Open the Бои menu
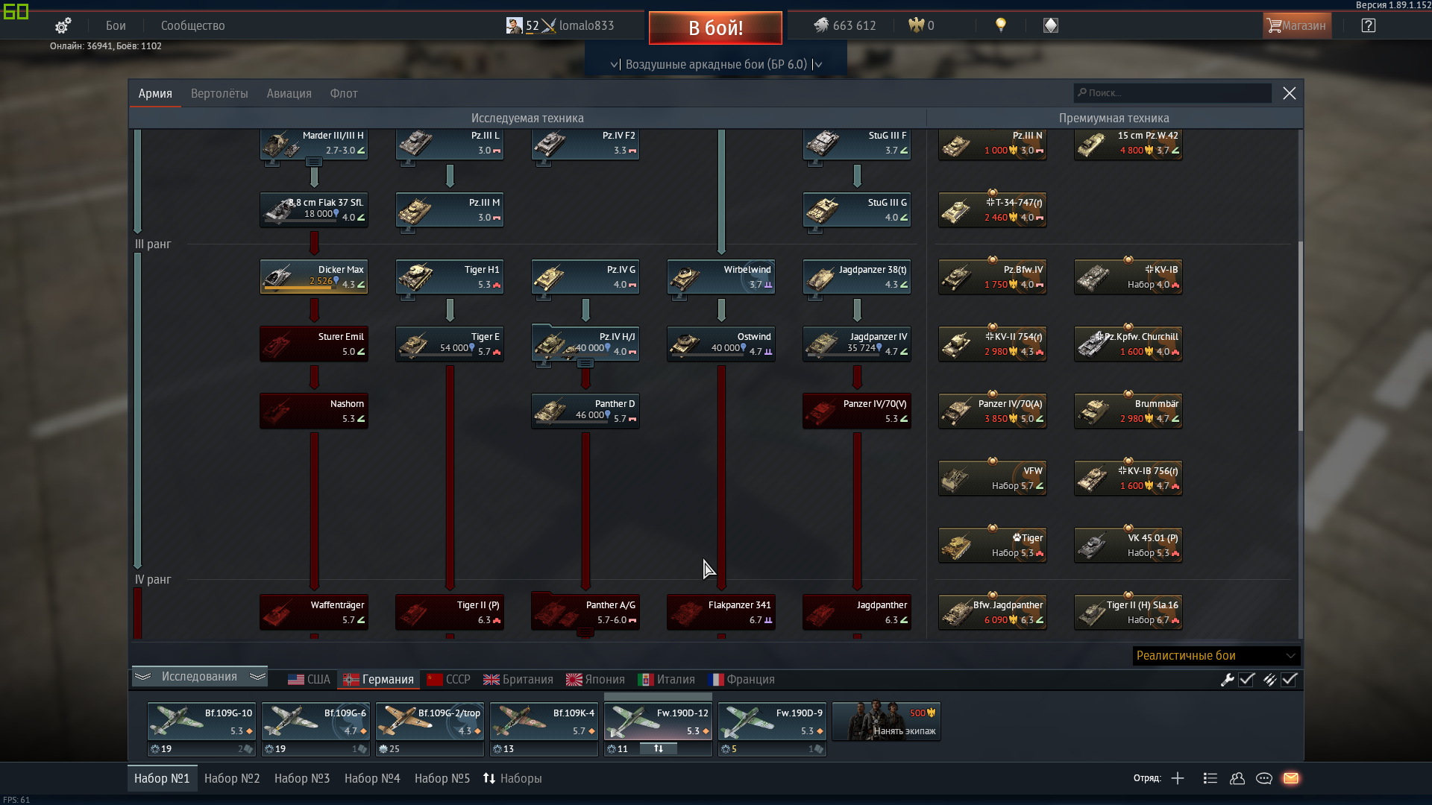The image size is (1432, 805). (x=116, y=25)
